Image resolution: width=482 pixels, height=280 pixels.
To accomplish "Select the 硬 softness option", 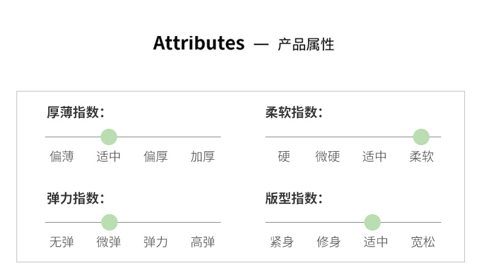I will (284, 157).
